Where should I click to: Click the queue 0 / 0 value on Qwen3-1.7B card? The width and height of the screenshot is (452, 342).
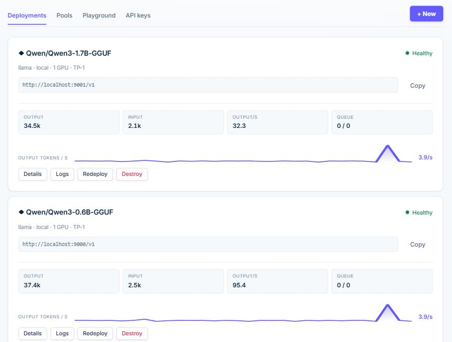(x=344, y=126)
